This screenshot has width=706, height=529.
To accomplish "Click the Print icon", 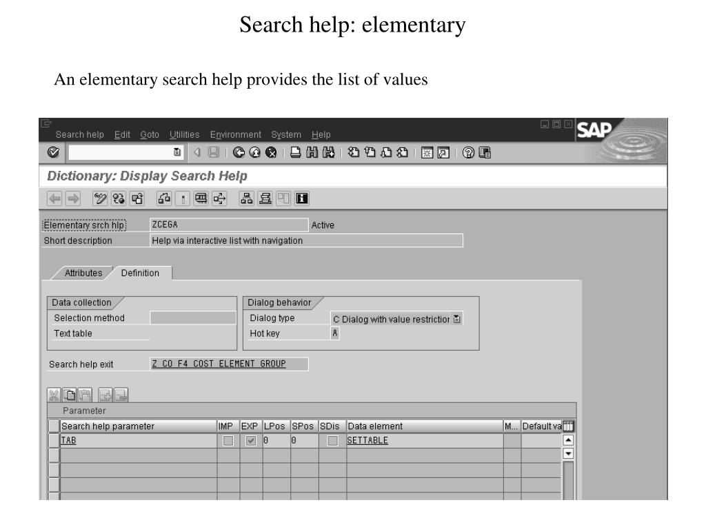I will click(295, 152).
